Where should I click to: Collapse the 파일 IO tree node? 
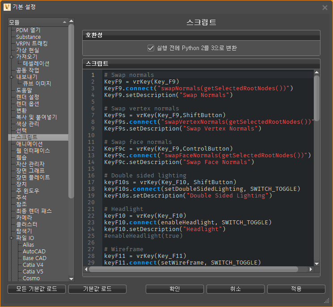click(x=11, y=238)
